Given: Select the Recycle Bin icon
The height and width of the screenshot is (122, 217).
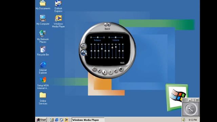Looking at the screenshot, I should pos(43,51).
